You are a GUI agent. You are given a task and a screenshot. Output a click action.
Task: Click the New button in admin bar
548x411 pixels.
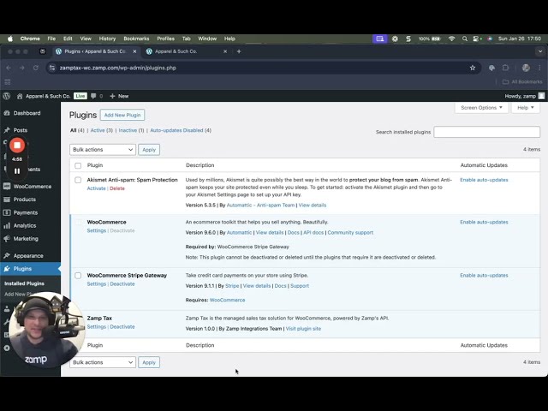[x=119, y=96]
